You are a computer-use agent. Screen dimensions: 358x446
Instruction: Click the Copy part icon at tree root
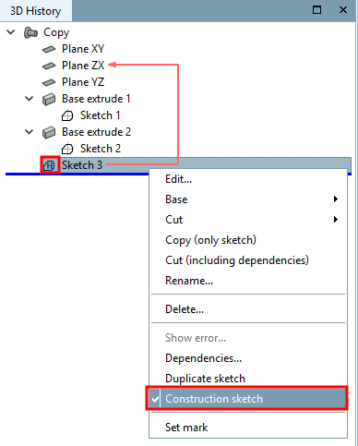click(x=30, y=32)
